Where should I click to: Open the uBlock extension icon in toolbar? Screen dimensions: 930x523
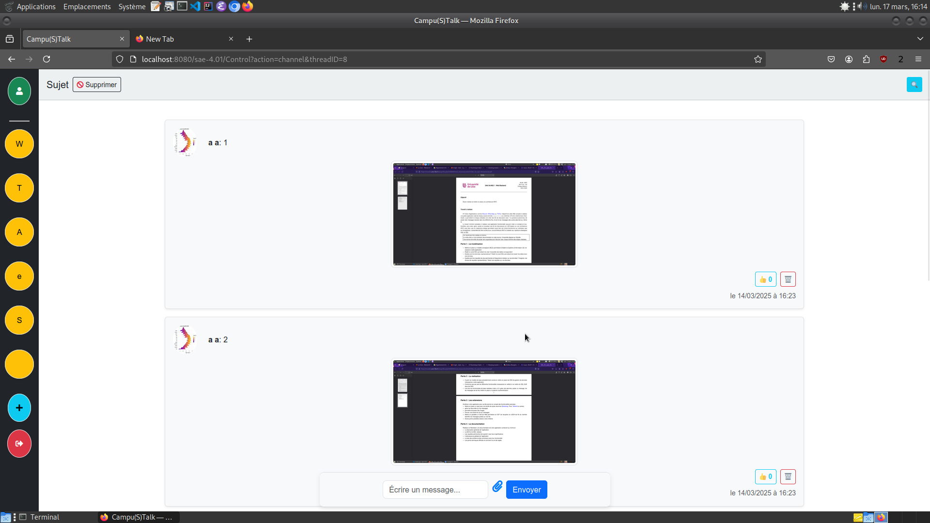883,59
